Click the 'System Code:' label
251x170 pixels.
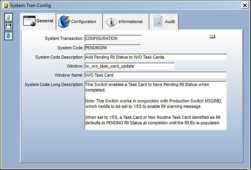coord(70,48)
